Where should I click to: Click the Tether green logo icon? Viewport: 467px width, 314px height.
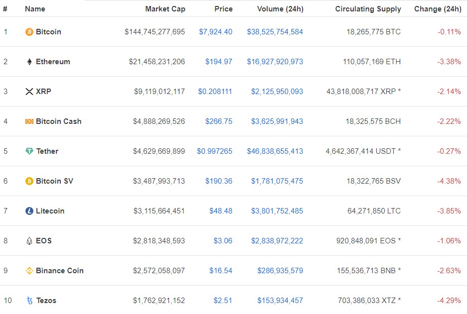pyautogui.click(x=29, y=151)
